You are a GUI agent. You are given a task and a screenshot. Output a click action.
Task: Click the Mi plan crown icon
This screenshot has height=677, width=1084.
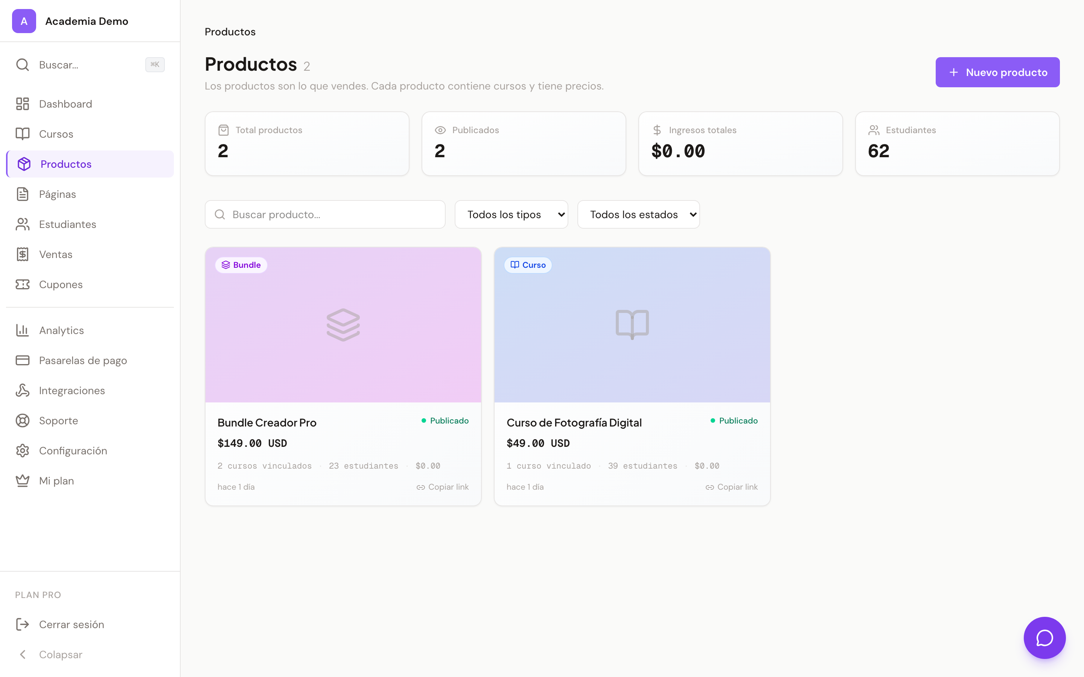click(23, 480)
